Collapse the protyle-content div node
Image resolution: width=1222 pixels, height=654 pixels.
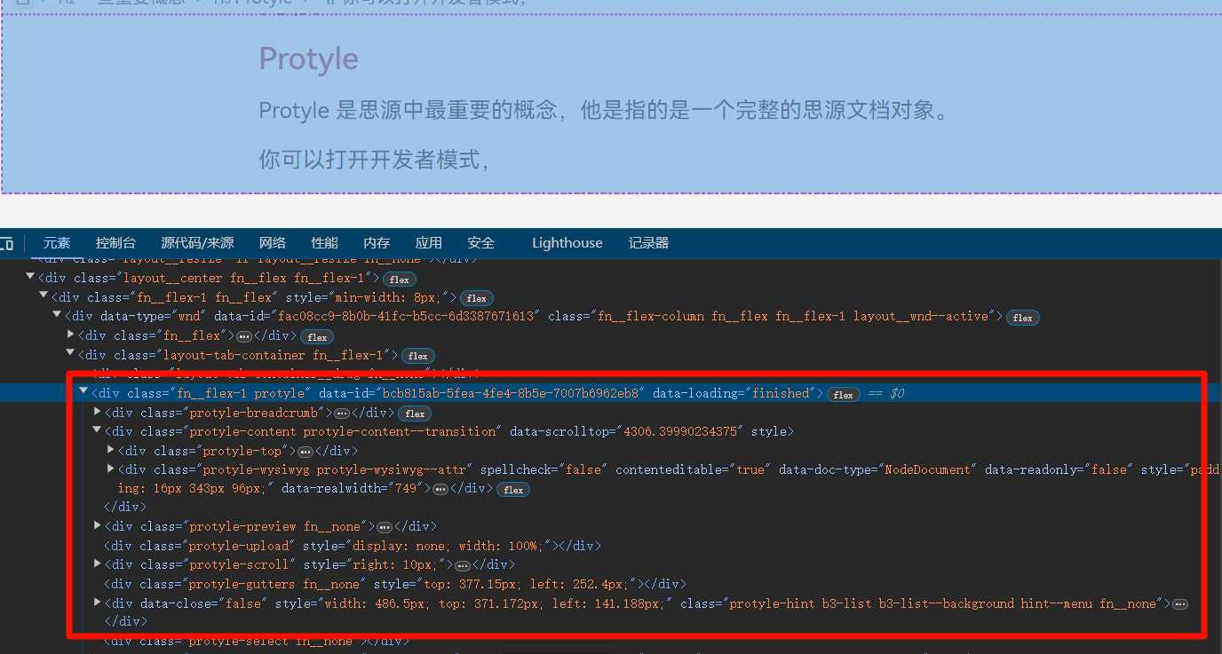(98, 430)
